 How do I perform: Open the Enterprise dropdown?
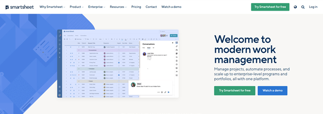tap(97, 7)
